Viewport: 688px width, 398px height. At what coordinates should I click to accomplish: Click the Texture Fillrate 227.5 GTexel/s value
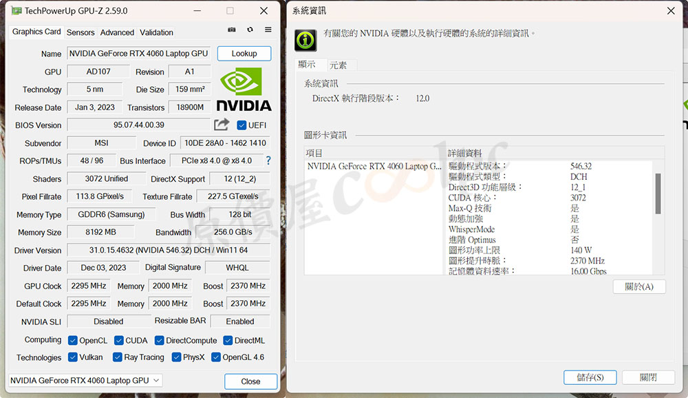click(233, 196)
